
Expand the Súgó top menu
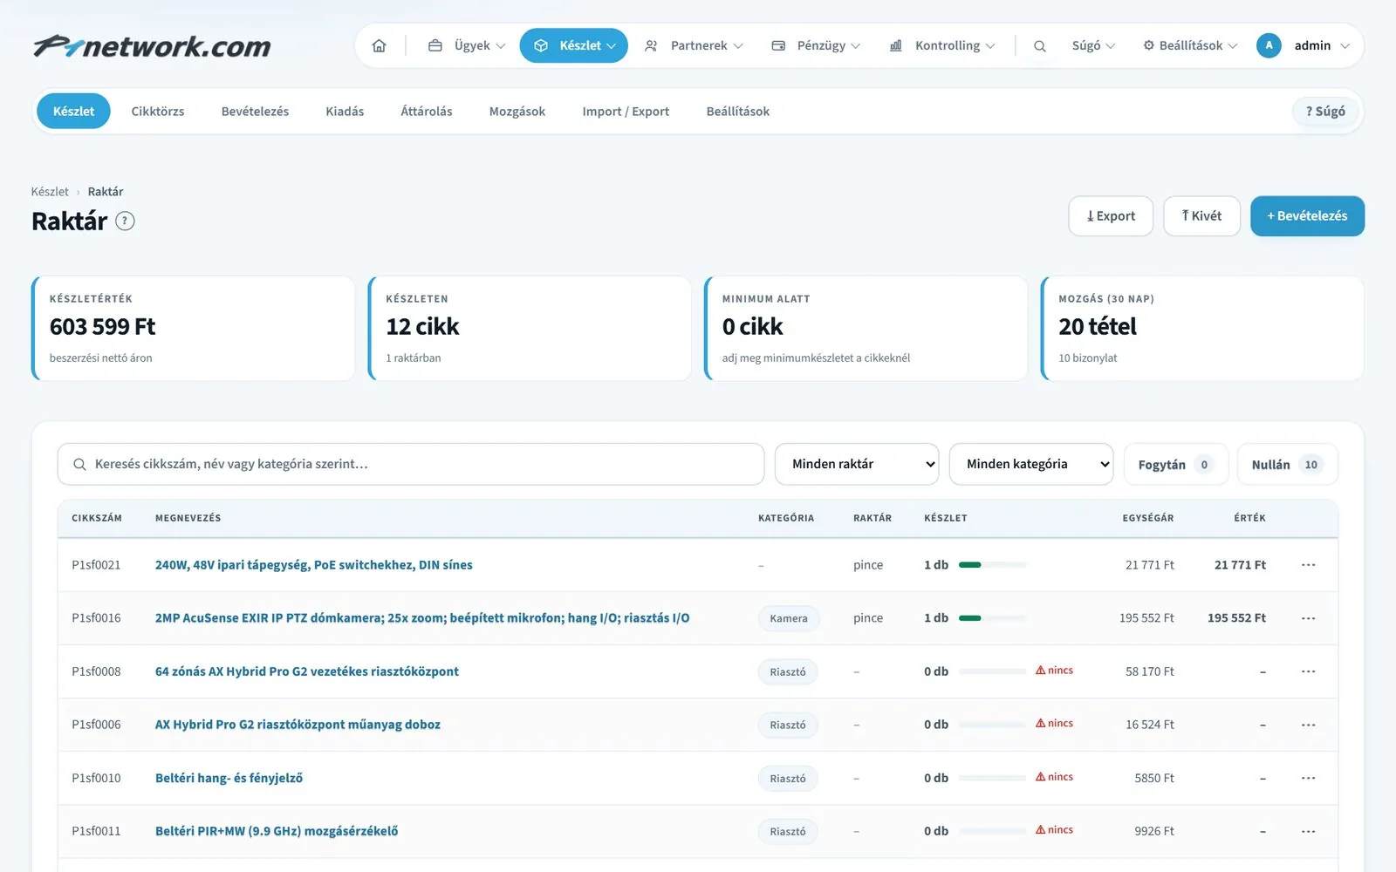click(1093, 45)
